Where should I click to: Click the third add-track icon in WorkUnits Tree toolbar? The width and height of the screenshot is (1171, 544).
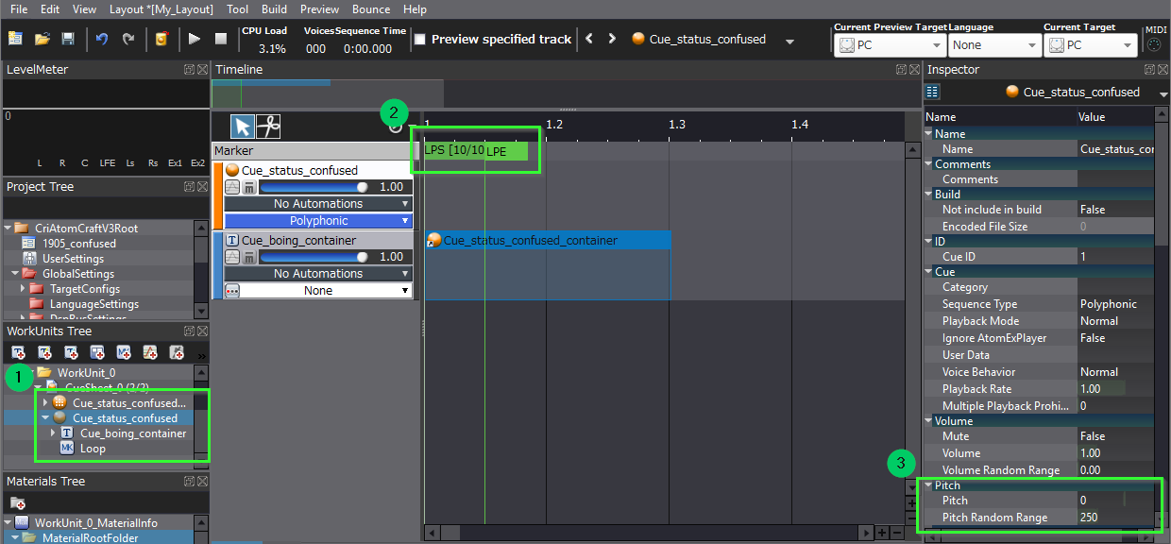pos(71,352)
